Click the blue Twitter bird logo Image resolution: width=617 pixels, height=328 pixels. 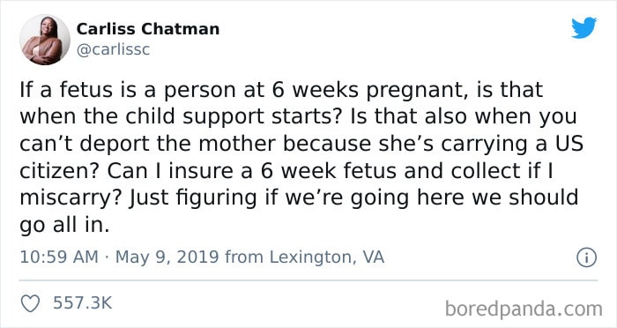tap(584, 27)
